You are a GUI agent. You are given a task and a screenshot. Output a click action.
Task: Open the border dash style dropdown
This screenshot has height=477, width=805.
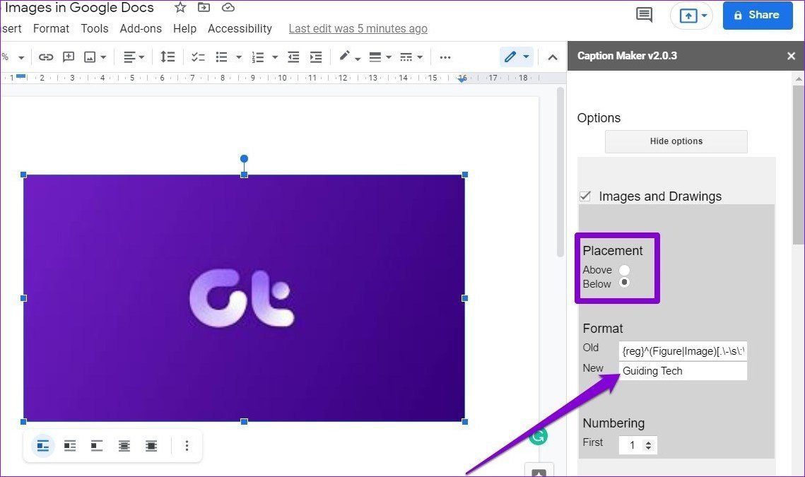click(411, 57)
